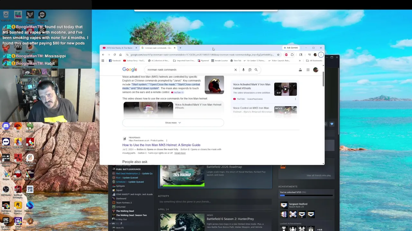This screenshot has width=412, height=231.
Task: Open Chrome extensions puzzle icon
Action: coord(292,55)
